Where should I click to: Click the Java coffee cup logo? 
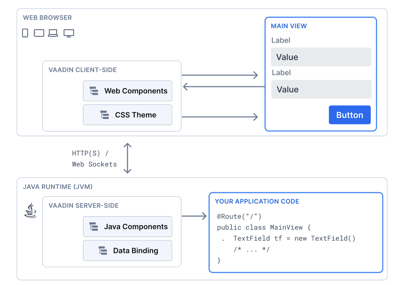point(31,210)
